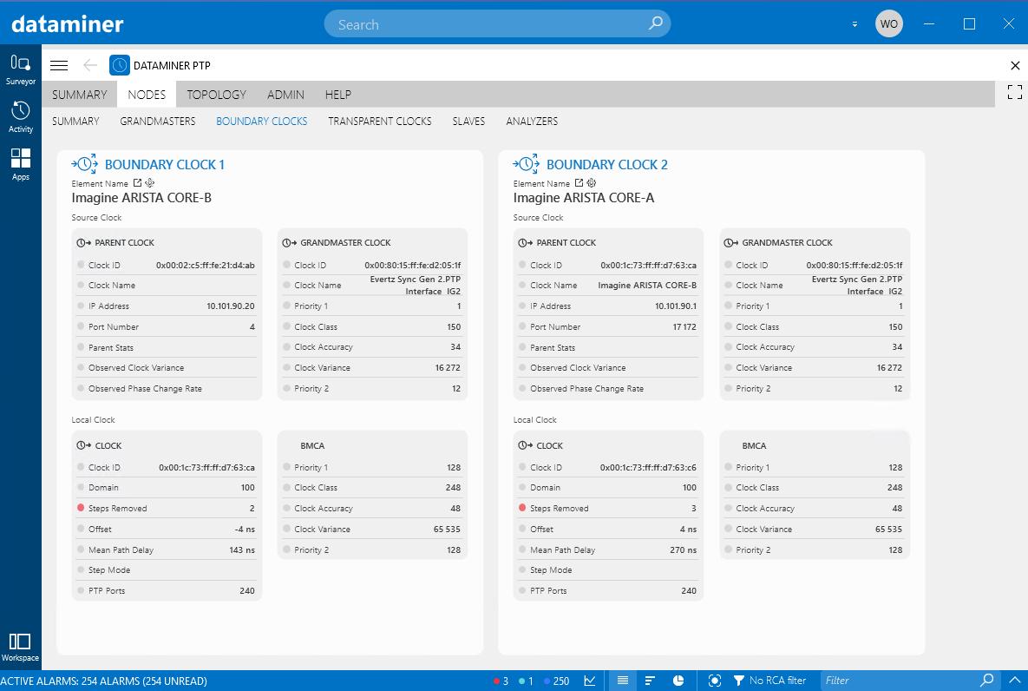Click the icon right of CORE-A's open-element icon
The height and width of the screenshot is (691, 1028).
(592, 183)
